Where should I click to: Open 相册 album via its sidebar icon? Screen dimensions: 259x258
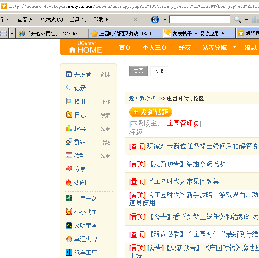pyautogui.click(x=69, y=102)
